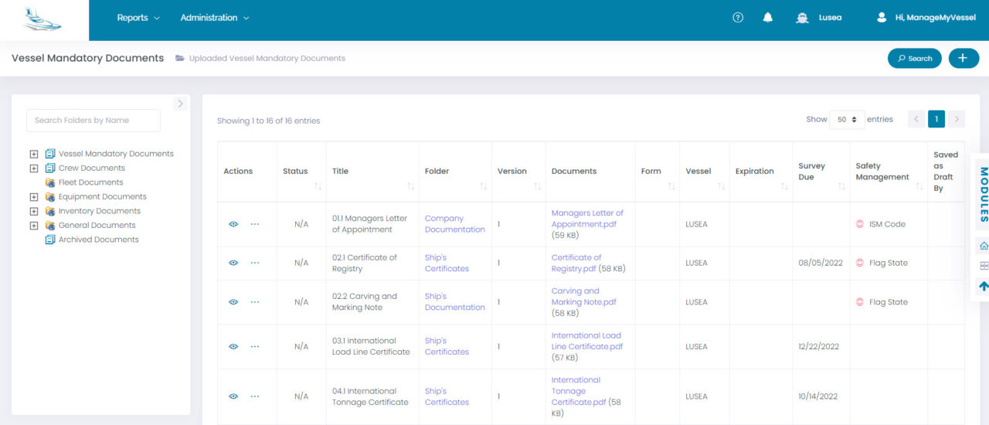Open more actions for International Tonnage Certificate
Image resolution: width=989 pixels, height=425 pixels.
coord(255,396)
